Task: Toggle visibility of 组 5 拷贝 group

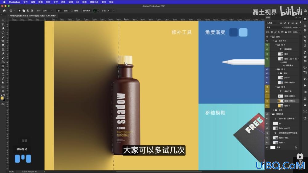Action: point(267,41)
